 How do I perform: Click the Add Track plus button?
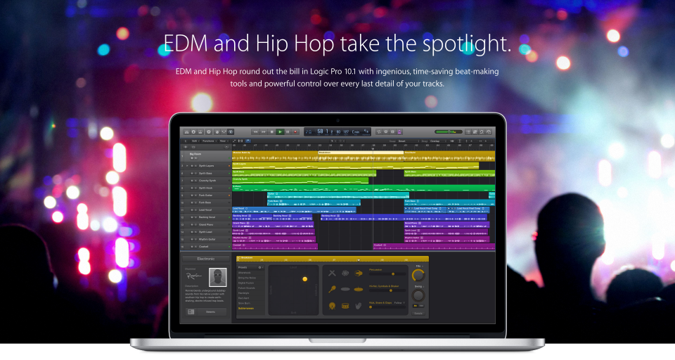click(186, 147)
